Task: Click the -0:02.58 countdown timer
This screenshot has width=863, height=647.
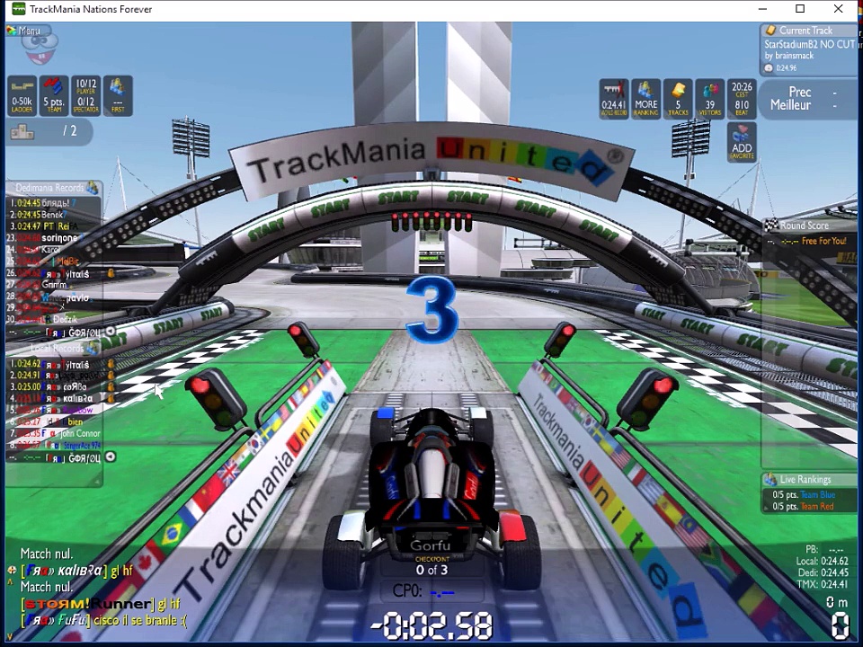Action: (432, 626)
